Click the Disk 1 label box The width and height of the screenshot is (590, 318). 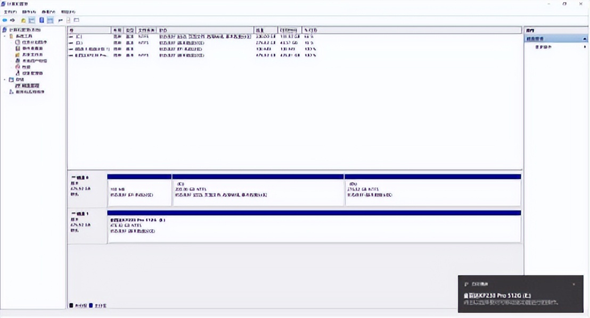[87, 227]
